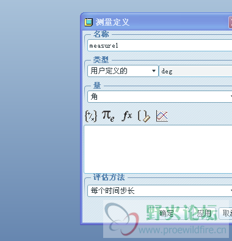
Task: Click the 取消 button at dialog bottom
Action: pos(225,213)
